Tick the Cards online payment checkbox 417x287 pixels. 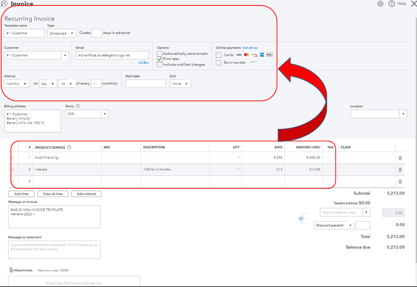point(218,55)
